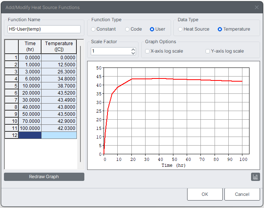Click the temperature cell 43.4900
264x208 pixels.
coord(59,100)
